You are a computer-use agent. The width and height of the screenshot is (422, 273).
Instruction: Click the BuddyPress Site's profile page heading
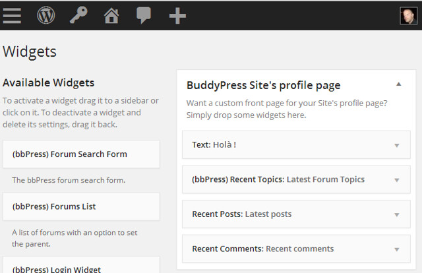pyautogui.click(x=264, y=85)
